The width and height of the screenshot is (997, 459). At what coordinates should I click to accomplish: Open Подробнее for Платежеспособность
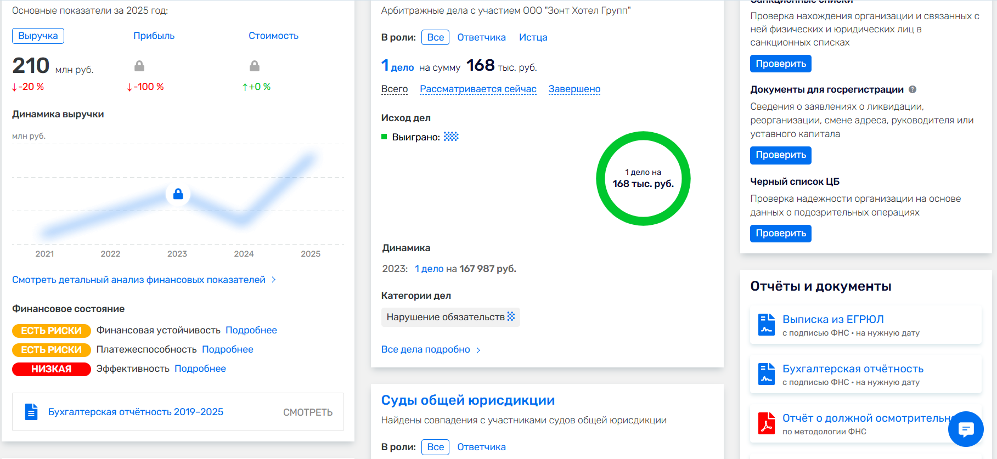[x=228, y=349]
